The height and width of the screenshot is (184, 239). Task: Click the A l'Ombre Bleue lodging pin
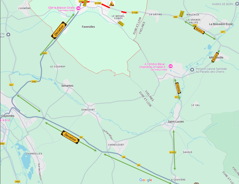171,66
